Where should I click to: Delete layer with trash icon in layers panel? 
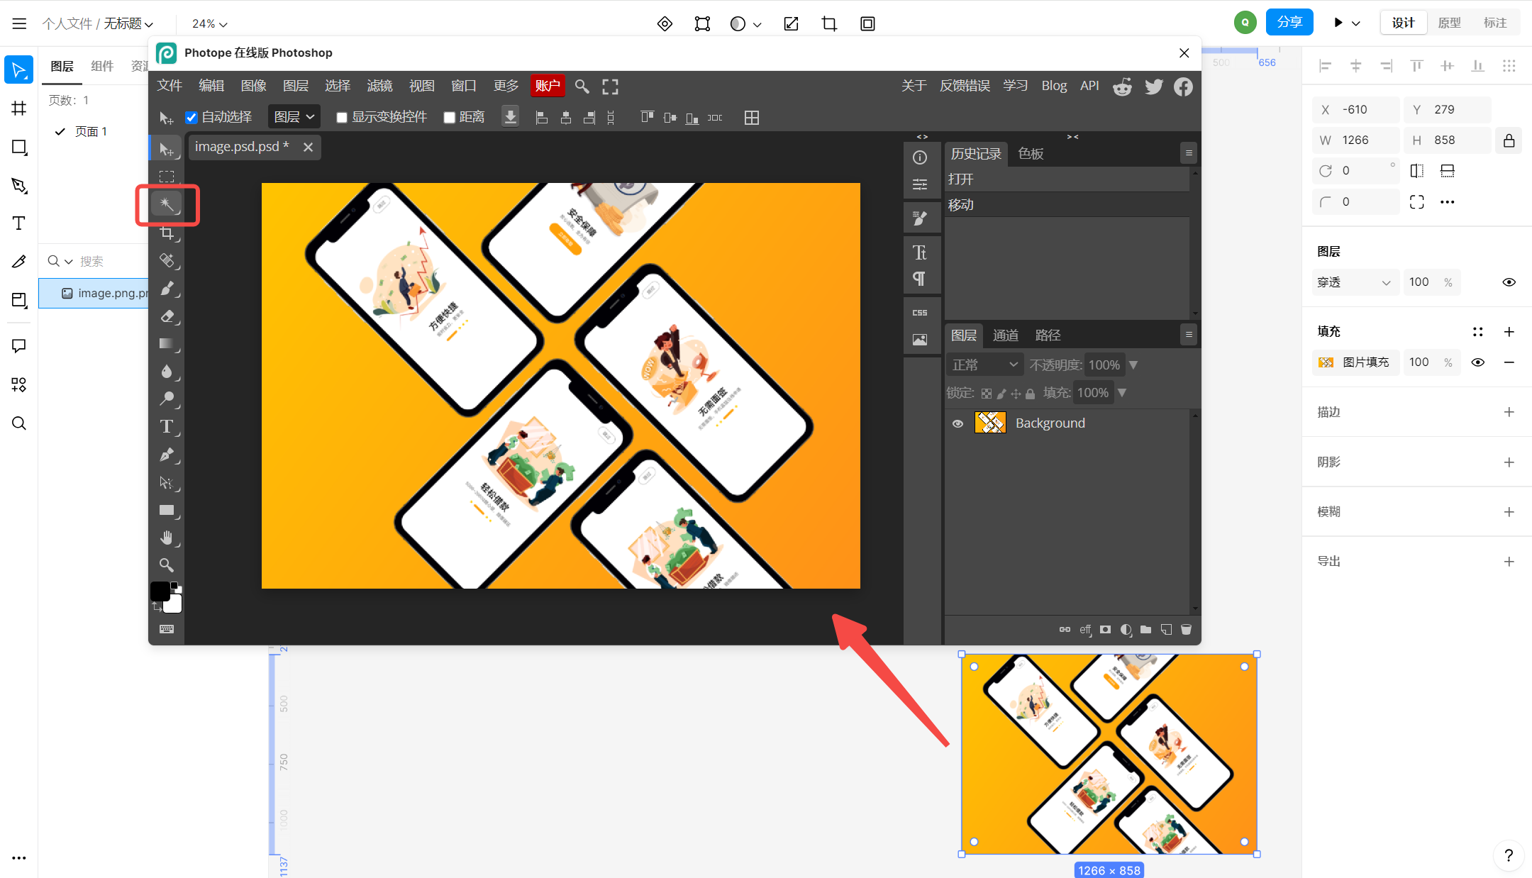coord(1186,630)
